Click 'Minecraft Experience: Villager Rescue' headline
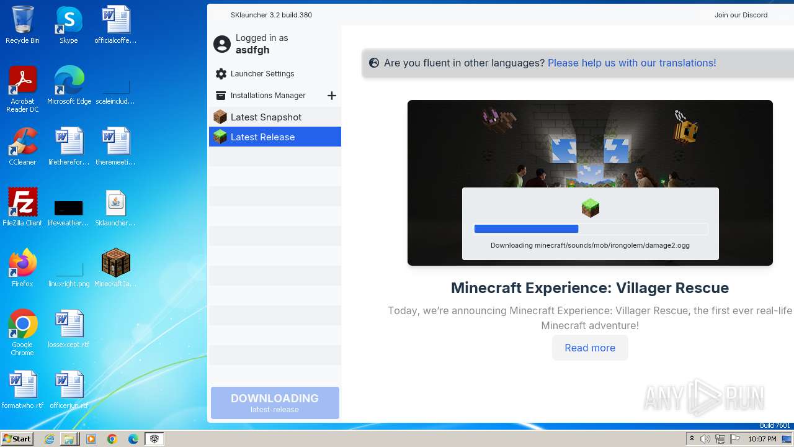Screen dimensions: 794x447 pyautogui.click(x=590, y=288)
